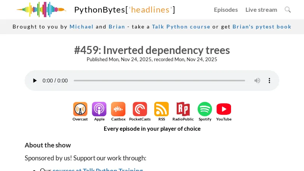This screenshot has height=171, width=304.
Task: Open the Live stream page
Action: pyautogui.click(x=261, y=9)
